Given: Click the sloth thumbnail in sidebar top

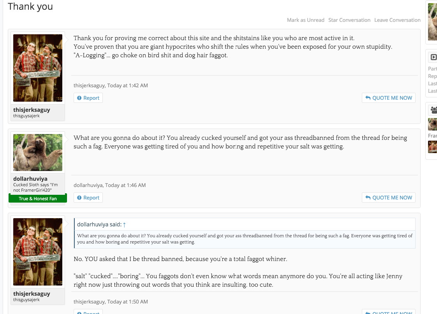Looking at the screenshot, I should pos(433,22).
